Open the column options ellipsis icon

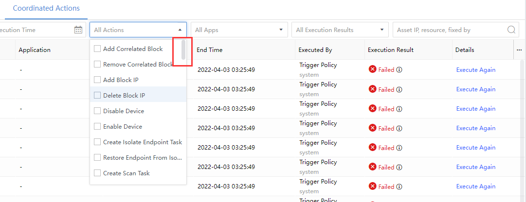coord(519,50)
